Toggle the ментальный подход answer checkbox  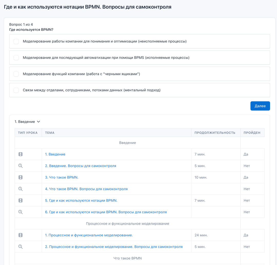16,90
